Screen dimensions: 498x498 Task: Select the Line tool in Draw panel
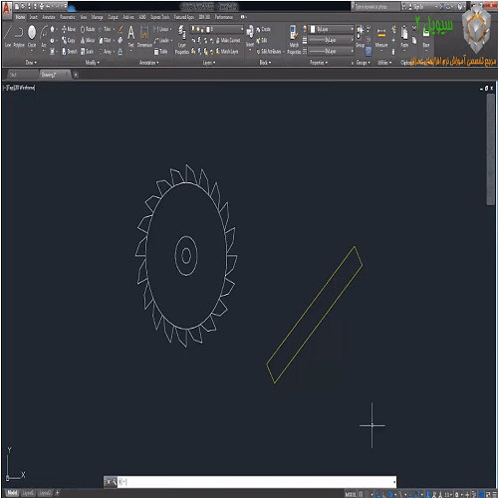(8, 37)
